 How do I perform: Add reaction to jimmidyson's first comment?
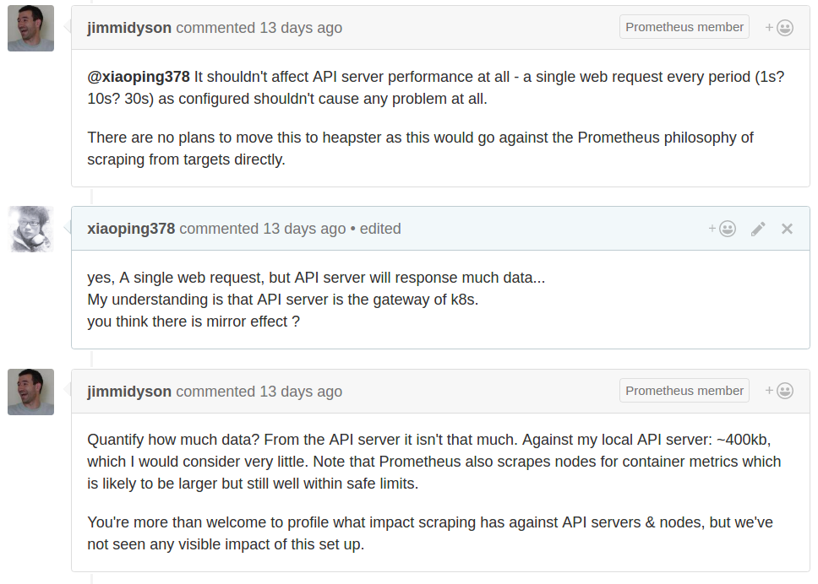[x=779, y=28]
